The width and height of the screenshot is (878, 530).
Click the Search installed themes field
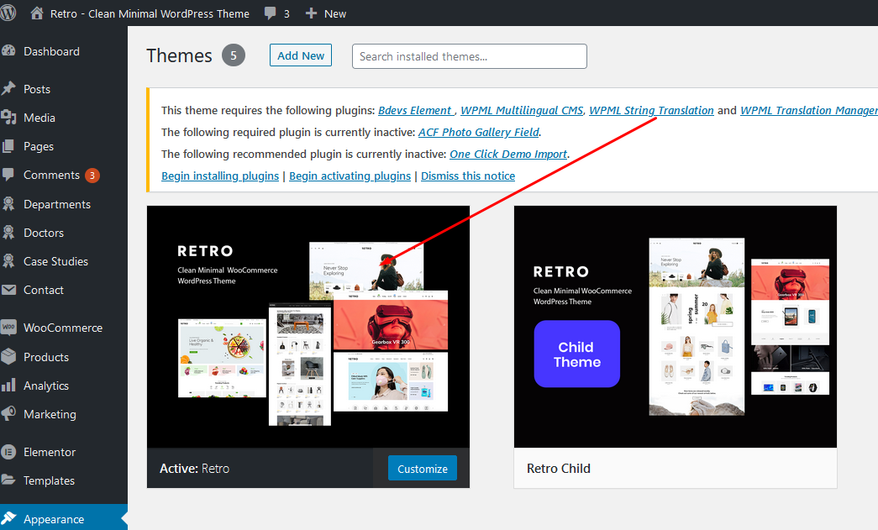coord(469,56)
